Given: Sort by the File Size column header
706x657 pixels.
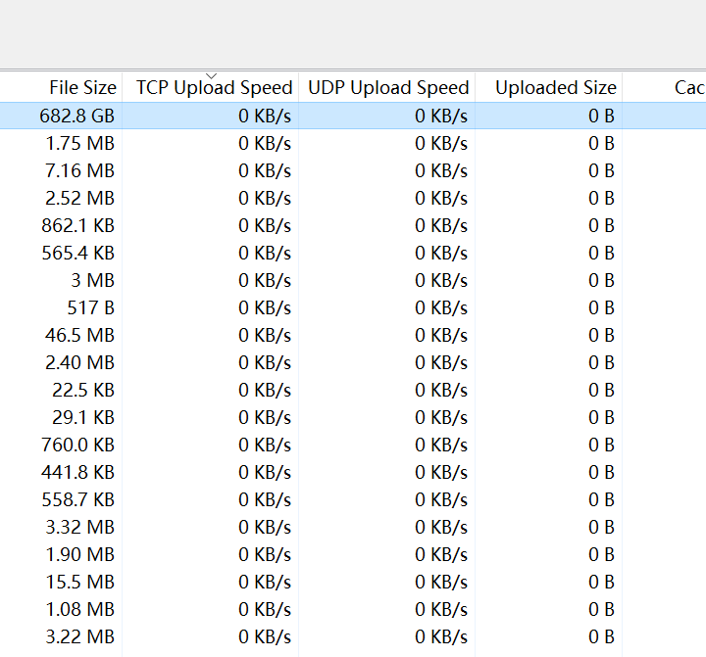Looking at the screenshot, I should point(61,87).
